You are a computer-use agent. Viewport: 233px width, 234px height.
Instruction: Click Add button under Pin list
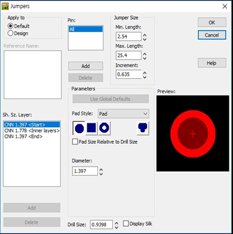pos(85,66)
